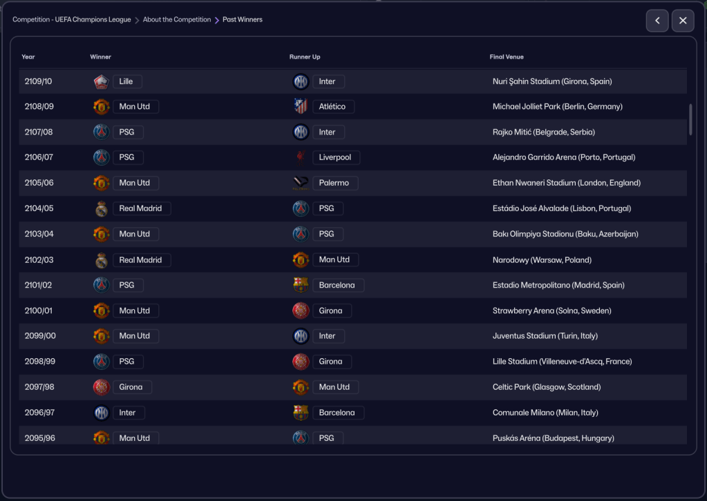Navigate to About the Competition breadcrumb
The image size is (707, 501).
177,20
